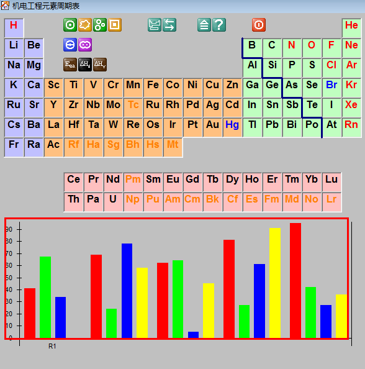Viewport: 365px width, 369px height.
Task: Select the Al aluminium element cell
Action: click(x=252, y=68)
